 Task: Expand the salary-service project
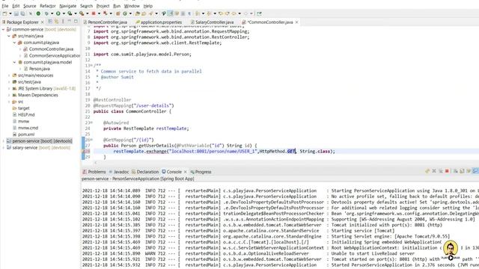tap(3, 148)
